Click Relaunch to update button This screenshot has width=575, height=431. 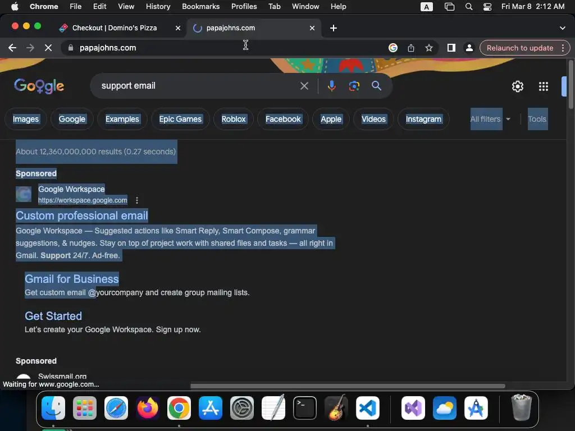point(519,48)
